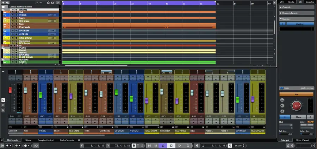Viewport: 317px width, 149px height.
Task: Click the orange Mix button in Control Room
Action: (296, 94)
